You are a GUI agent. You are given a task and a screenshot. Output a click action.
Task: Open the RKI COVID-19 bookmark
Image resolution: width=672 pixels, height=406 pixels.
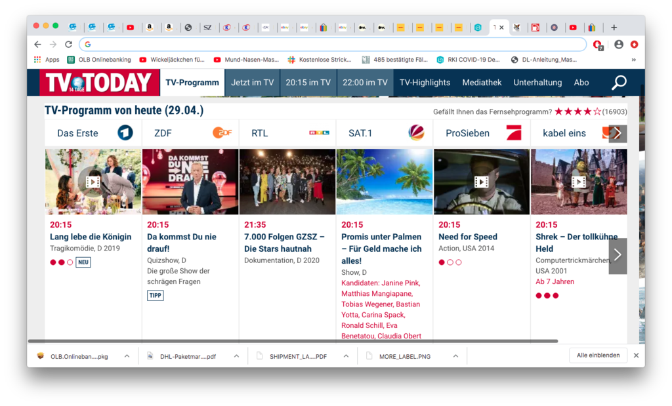point(468,60)
